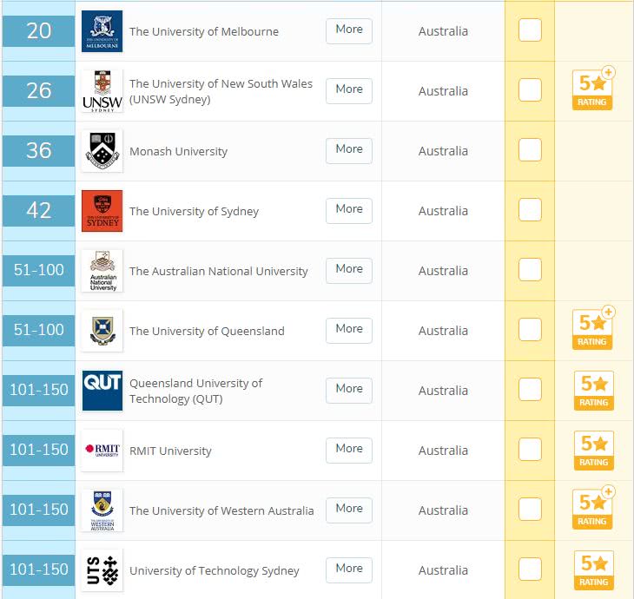
Task: Click the 5-star rating badge for UTS
Action: pos(593,570)
